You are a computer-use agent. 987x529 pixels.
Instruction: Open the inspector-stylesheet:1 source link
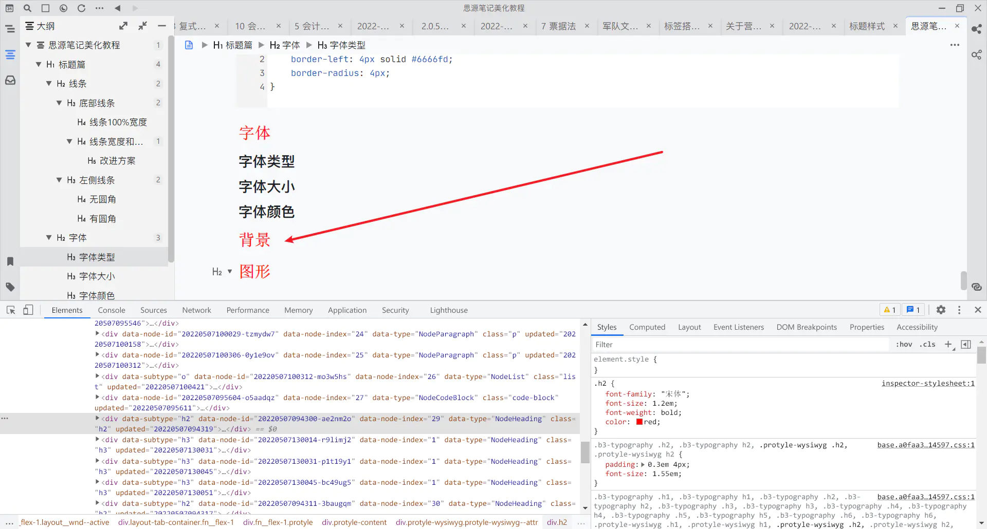coord(927,383)
